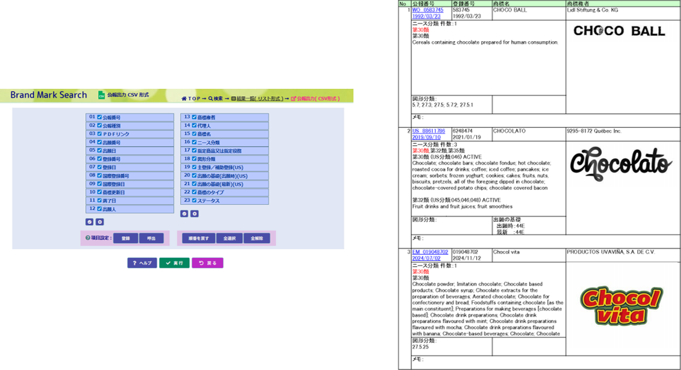Click the 'Chocol vita' trademark name cell
The width and height of the screenshot is (681, 370).
point(529,255)
